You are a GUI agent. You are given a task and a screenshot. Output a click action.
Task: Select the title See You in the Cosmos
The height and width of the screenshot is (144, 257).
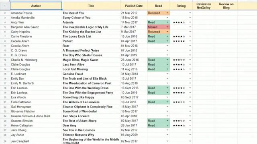click(x=91, y=130)
